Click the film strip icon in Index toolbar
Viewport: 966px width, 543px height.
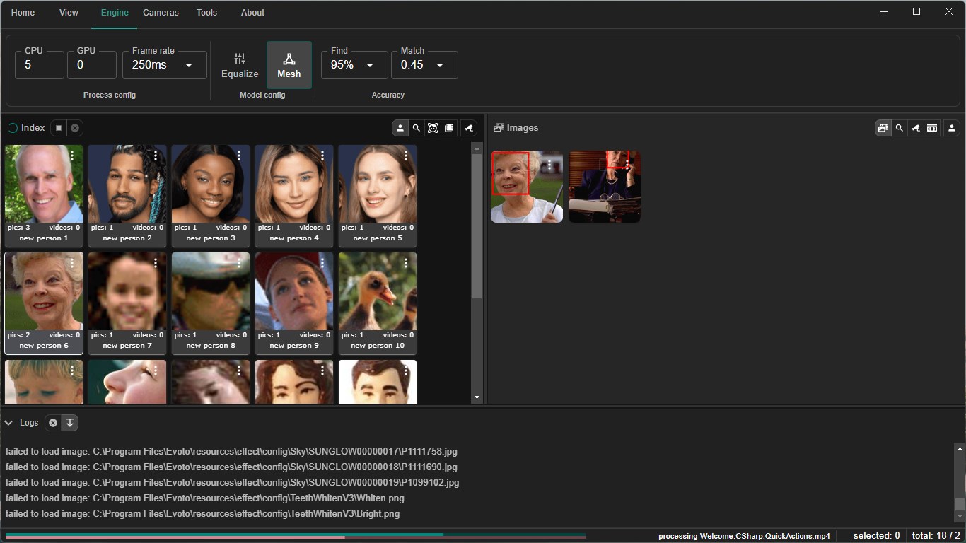point(449,128)
